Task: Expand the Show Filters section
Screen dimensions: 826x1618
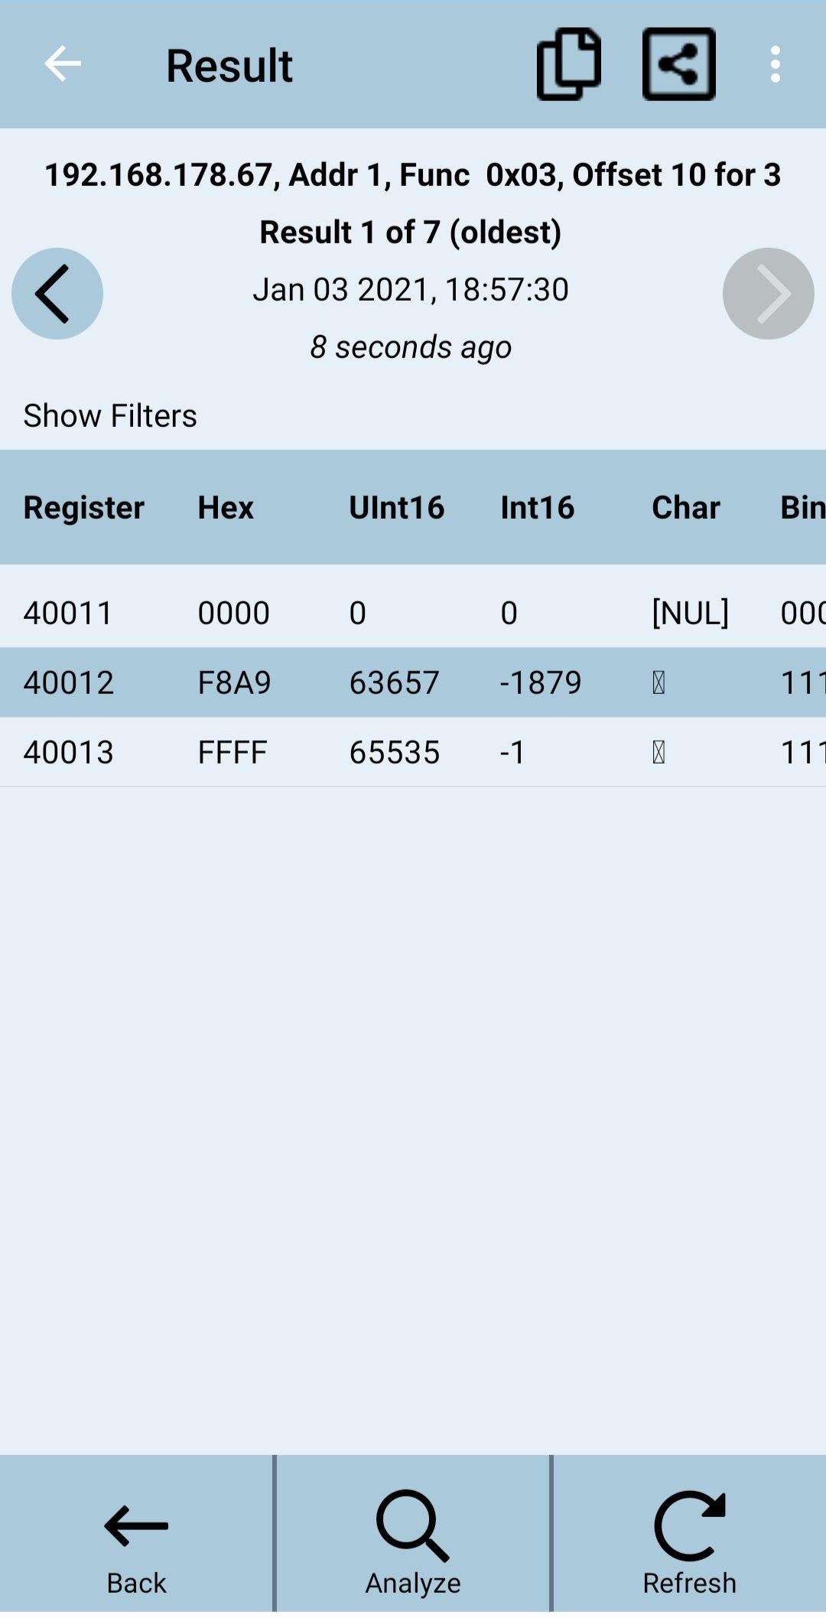Action: [x=110, y=415]
